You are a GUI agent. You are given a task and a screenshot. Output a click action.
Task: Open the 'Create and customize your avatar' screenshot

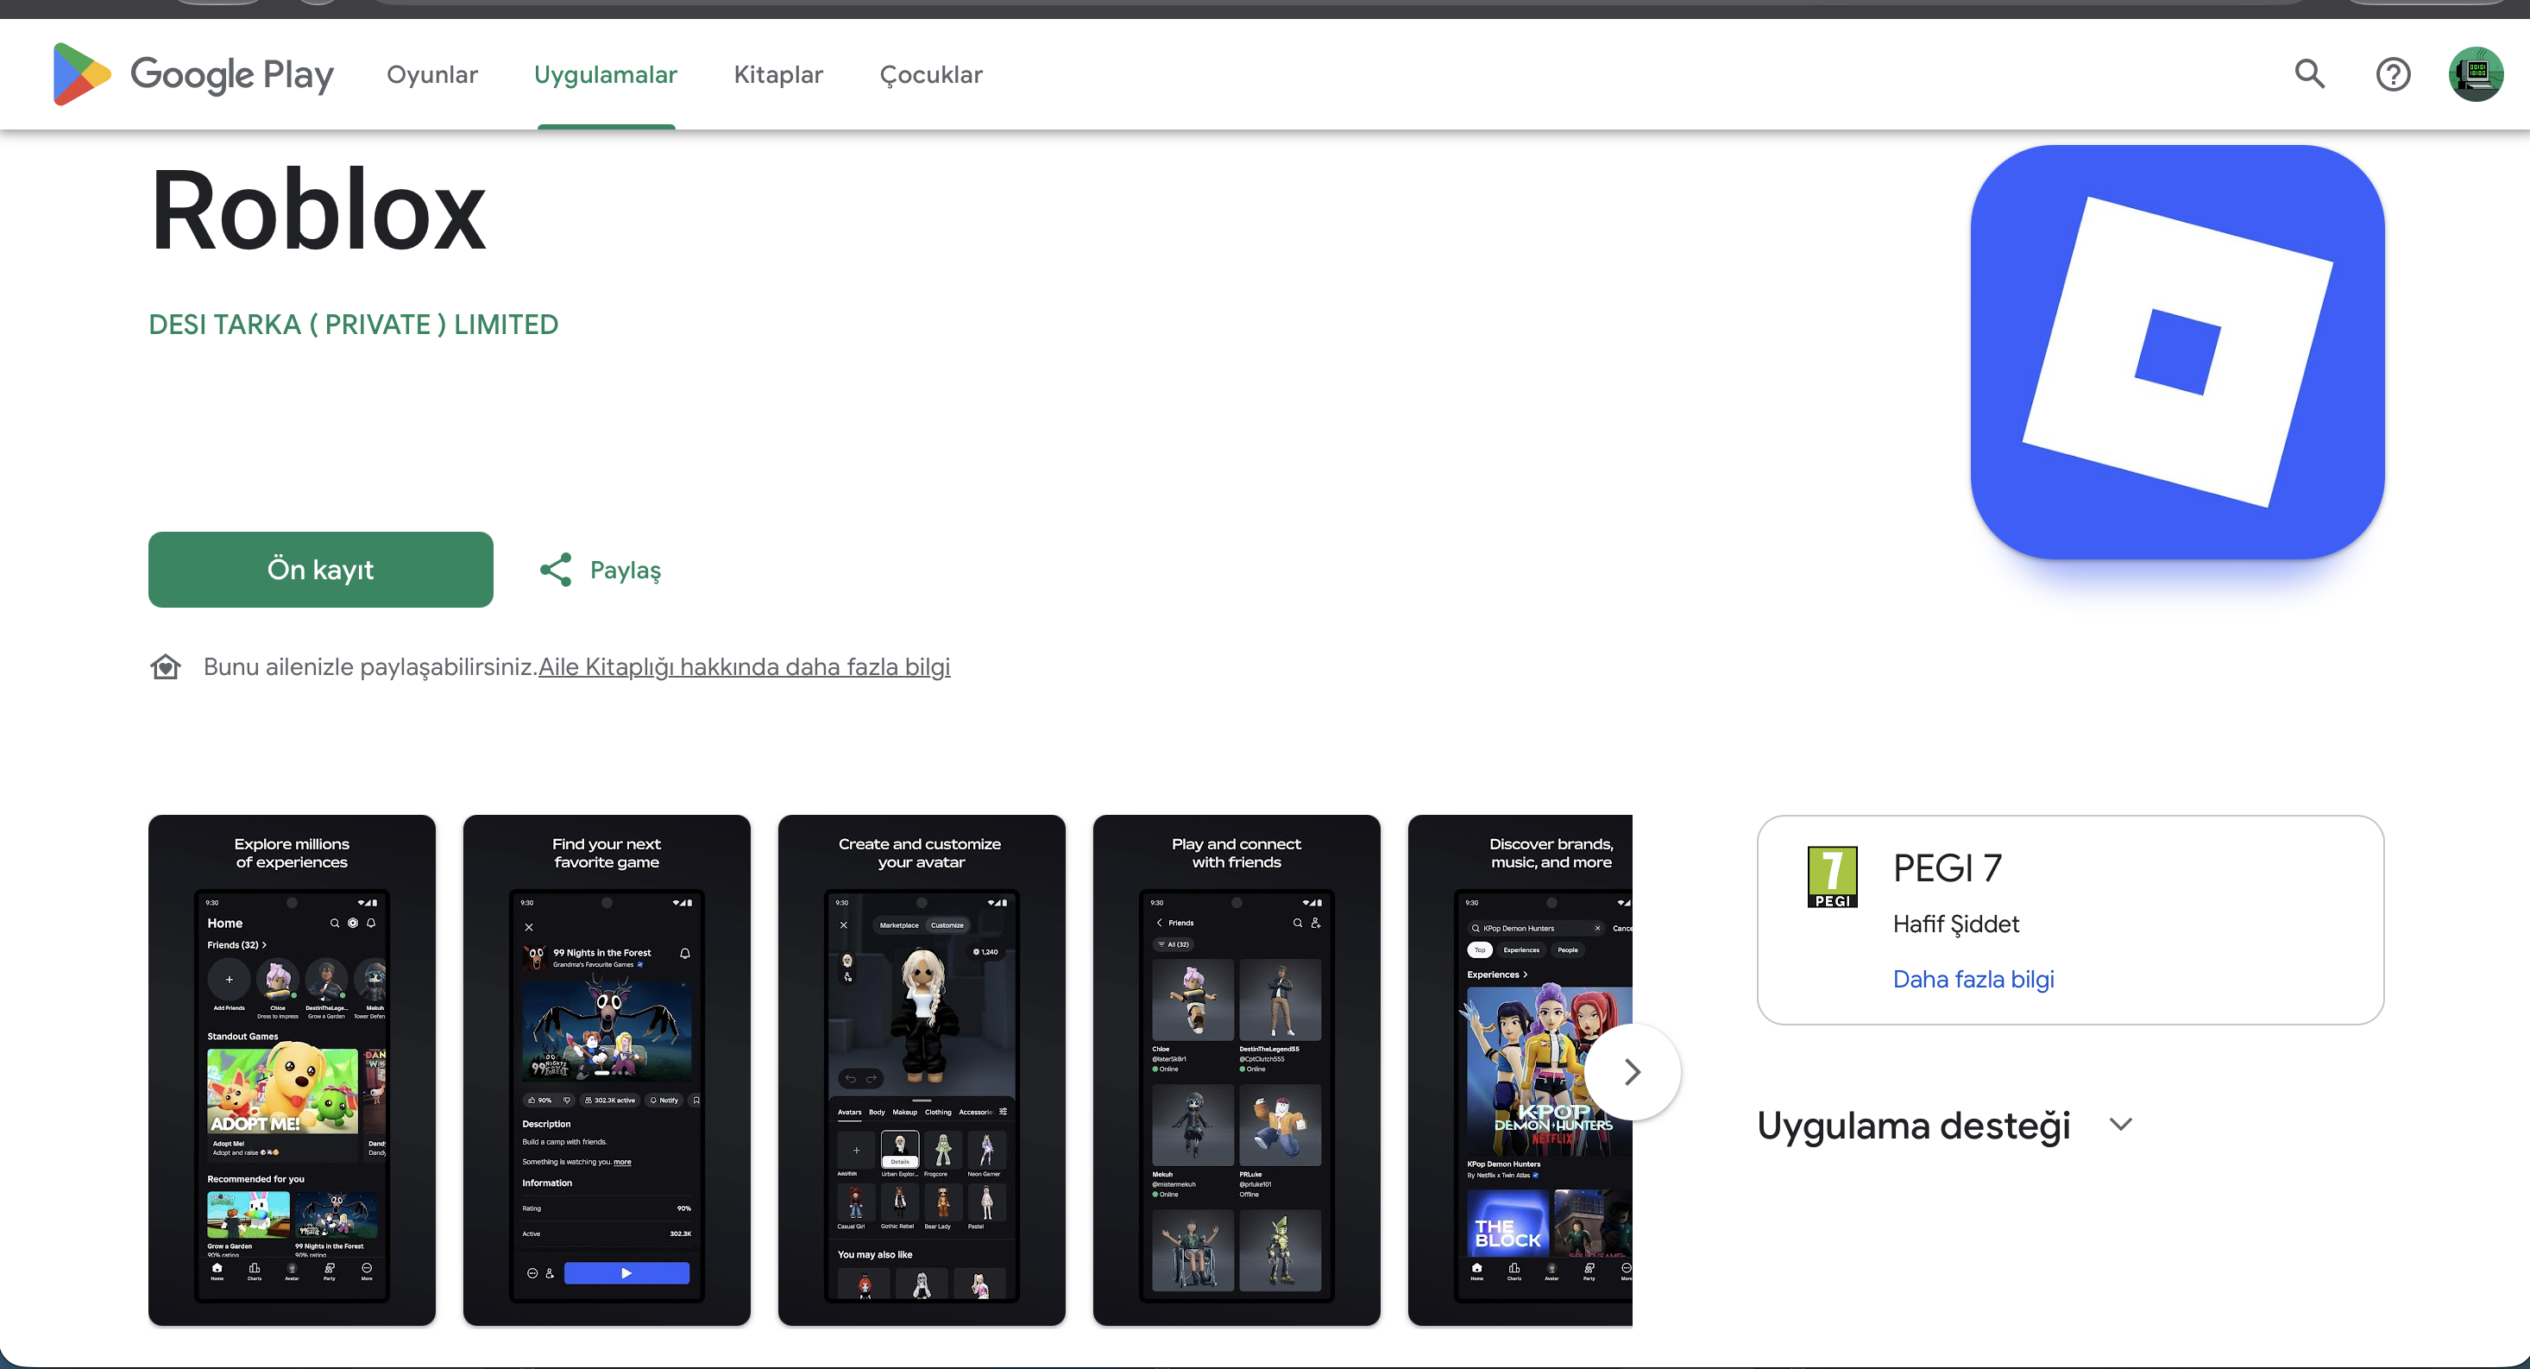pyautogui.click(x=922, y=1070)
